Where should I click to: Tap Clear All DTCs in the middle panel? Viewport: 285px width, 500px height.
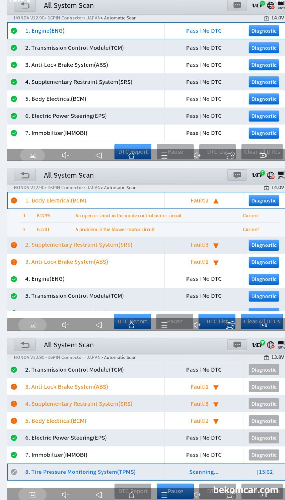pyautogui.click(x=262, y=321)
